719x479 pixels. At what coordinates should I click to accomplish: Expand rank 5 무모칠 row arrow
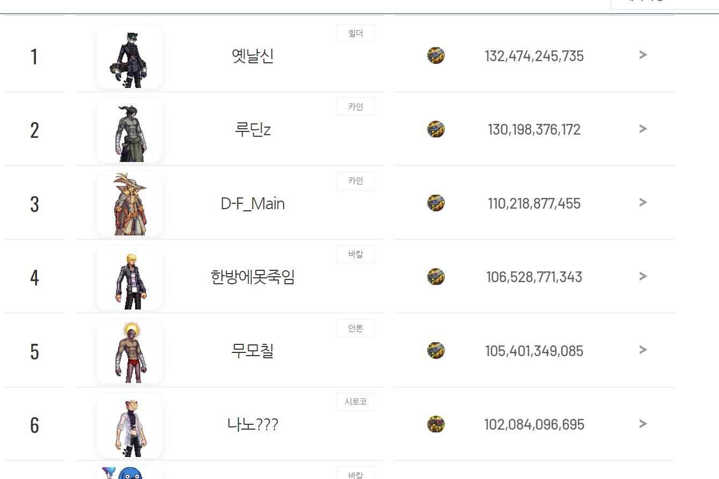coord(643,350)
